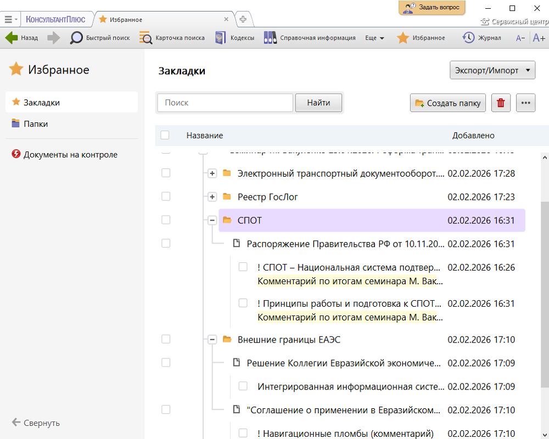The image size is (549, 439).
Task: Expand the Реестр ГосЛог folder node
Action: tap(212, 197)
